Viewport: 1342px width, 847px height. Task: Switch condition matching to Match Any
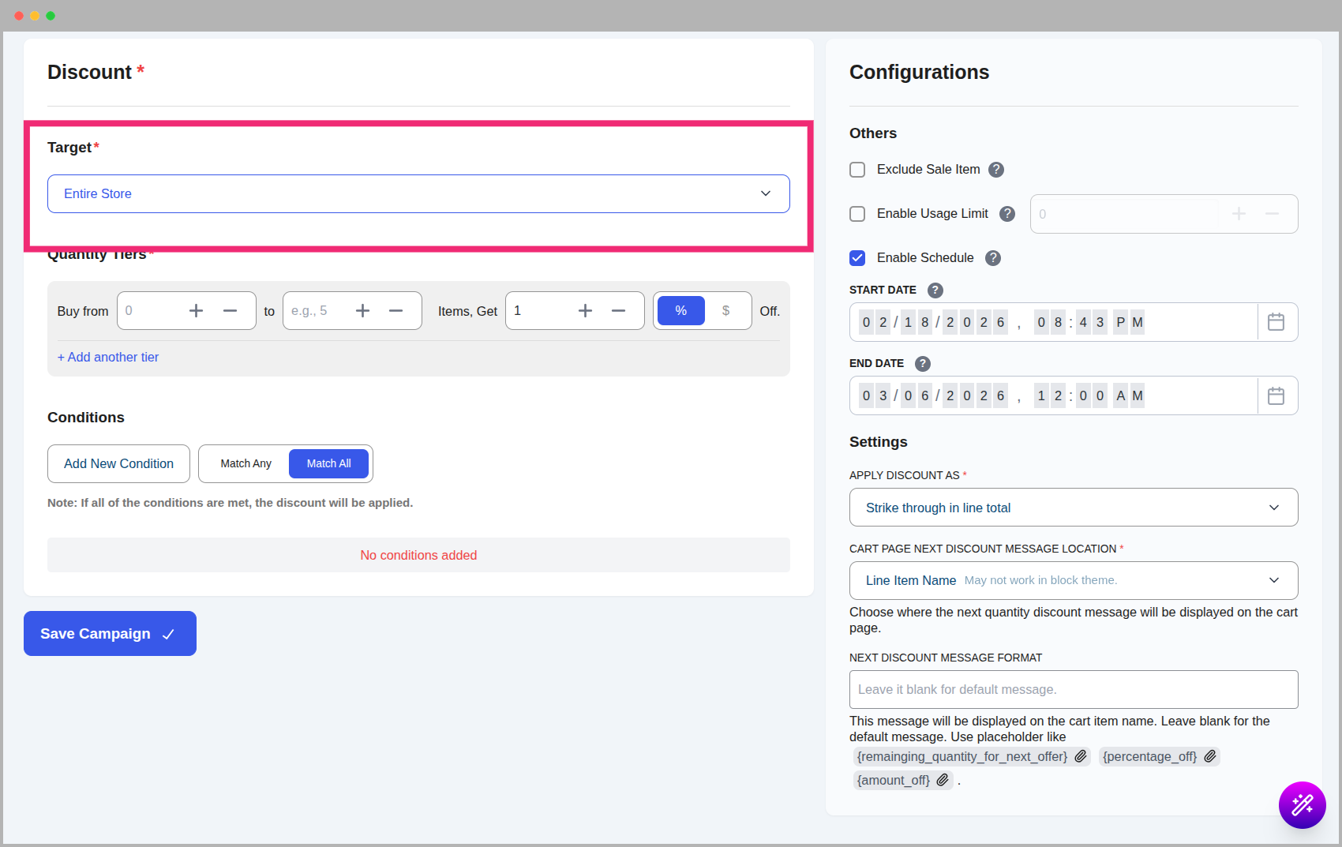click(246, 464)
